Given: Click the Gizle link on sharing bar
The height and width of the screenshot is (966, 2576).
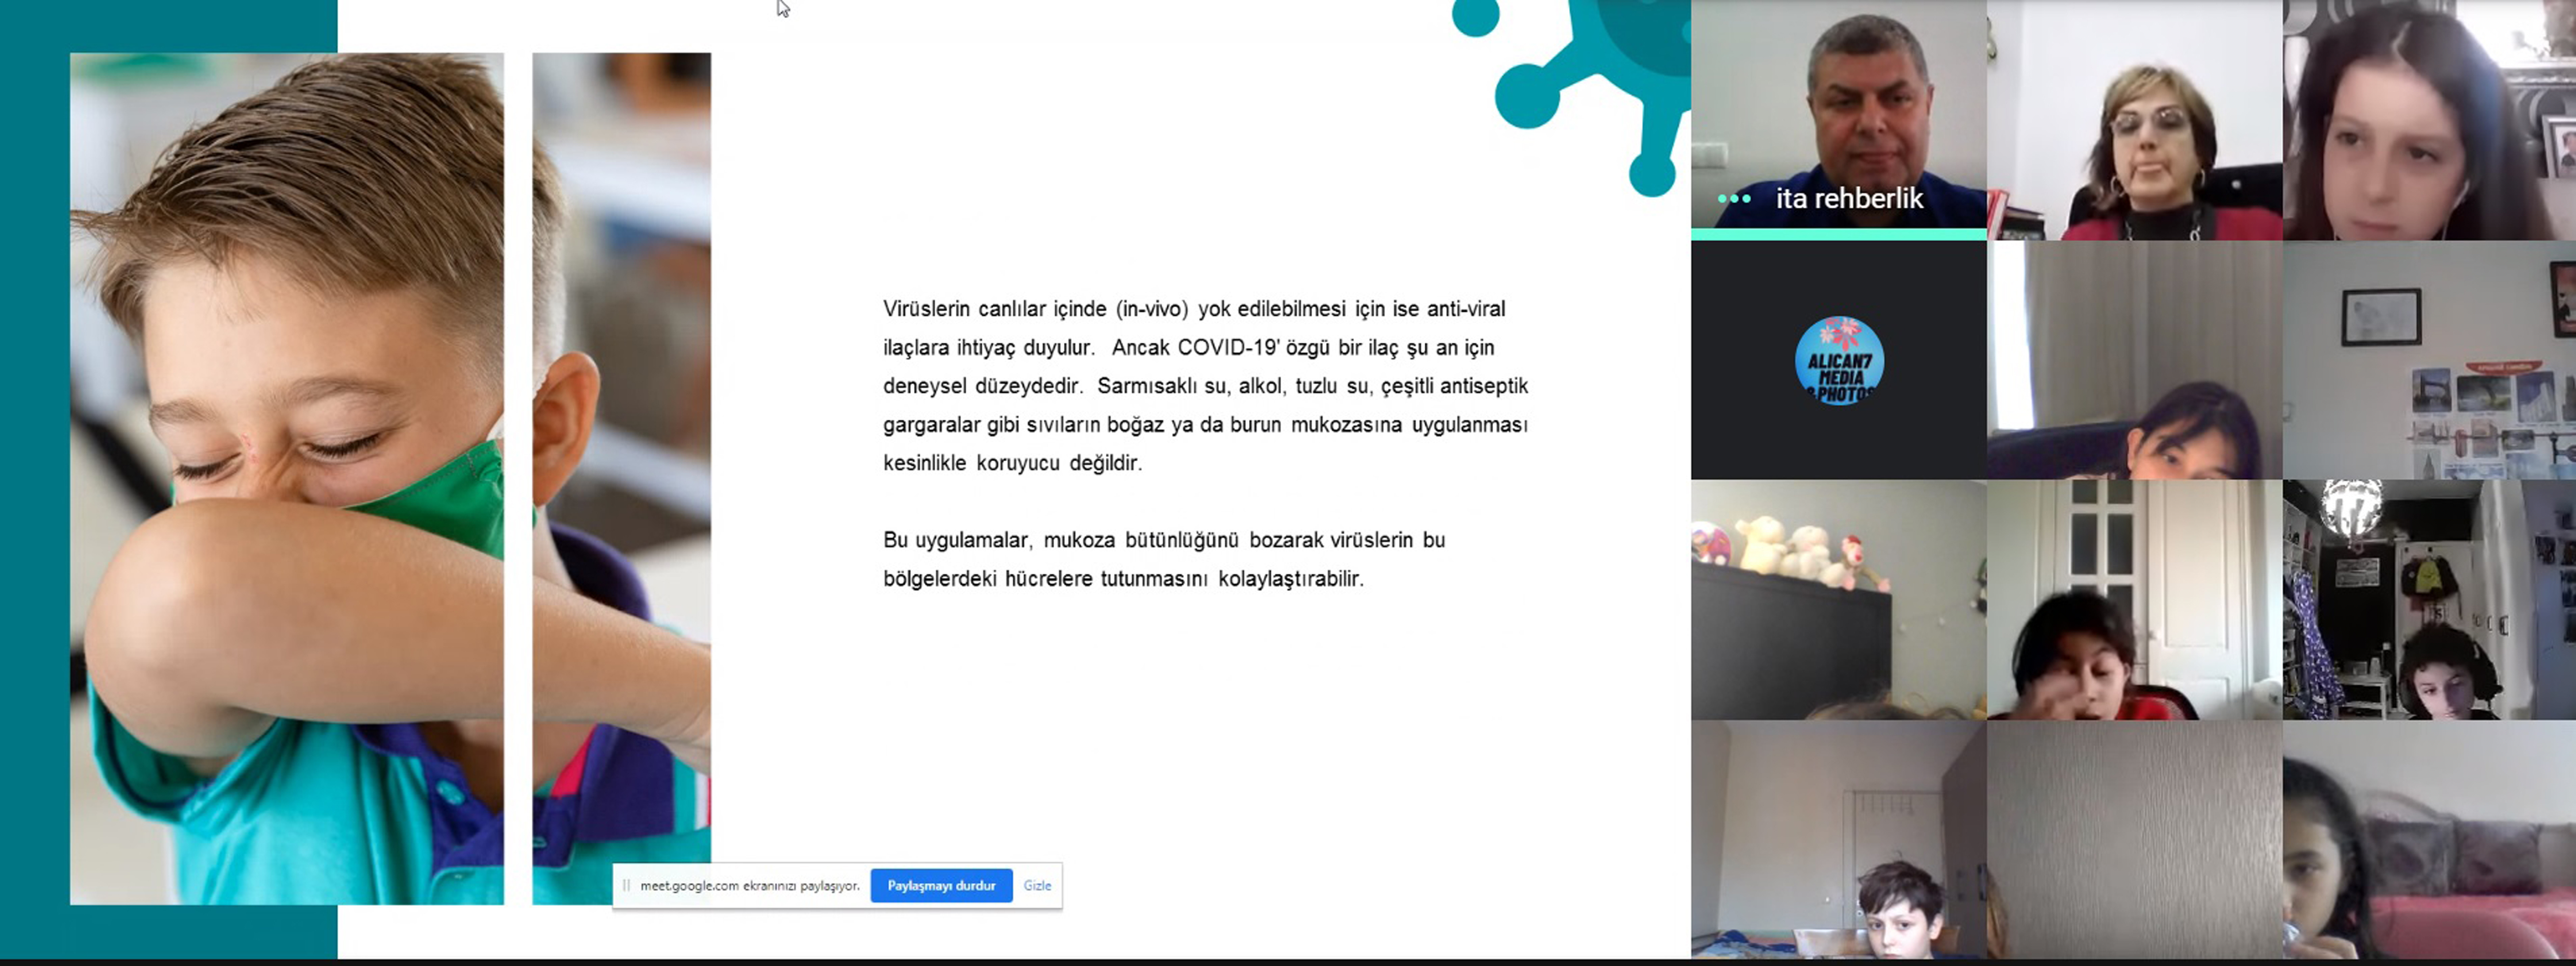Looking at the screenshot, I should (1037, 885).
